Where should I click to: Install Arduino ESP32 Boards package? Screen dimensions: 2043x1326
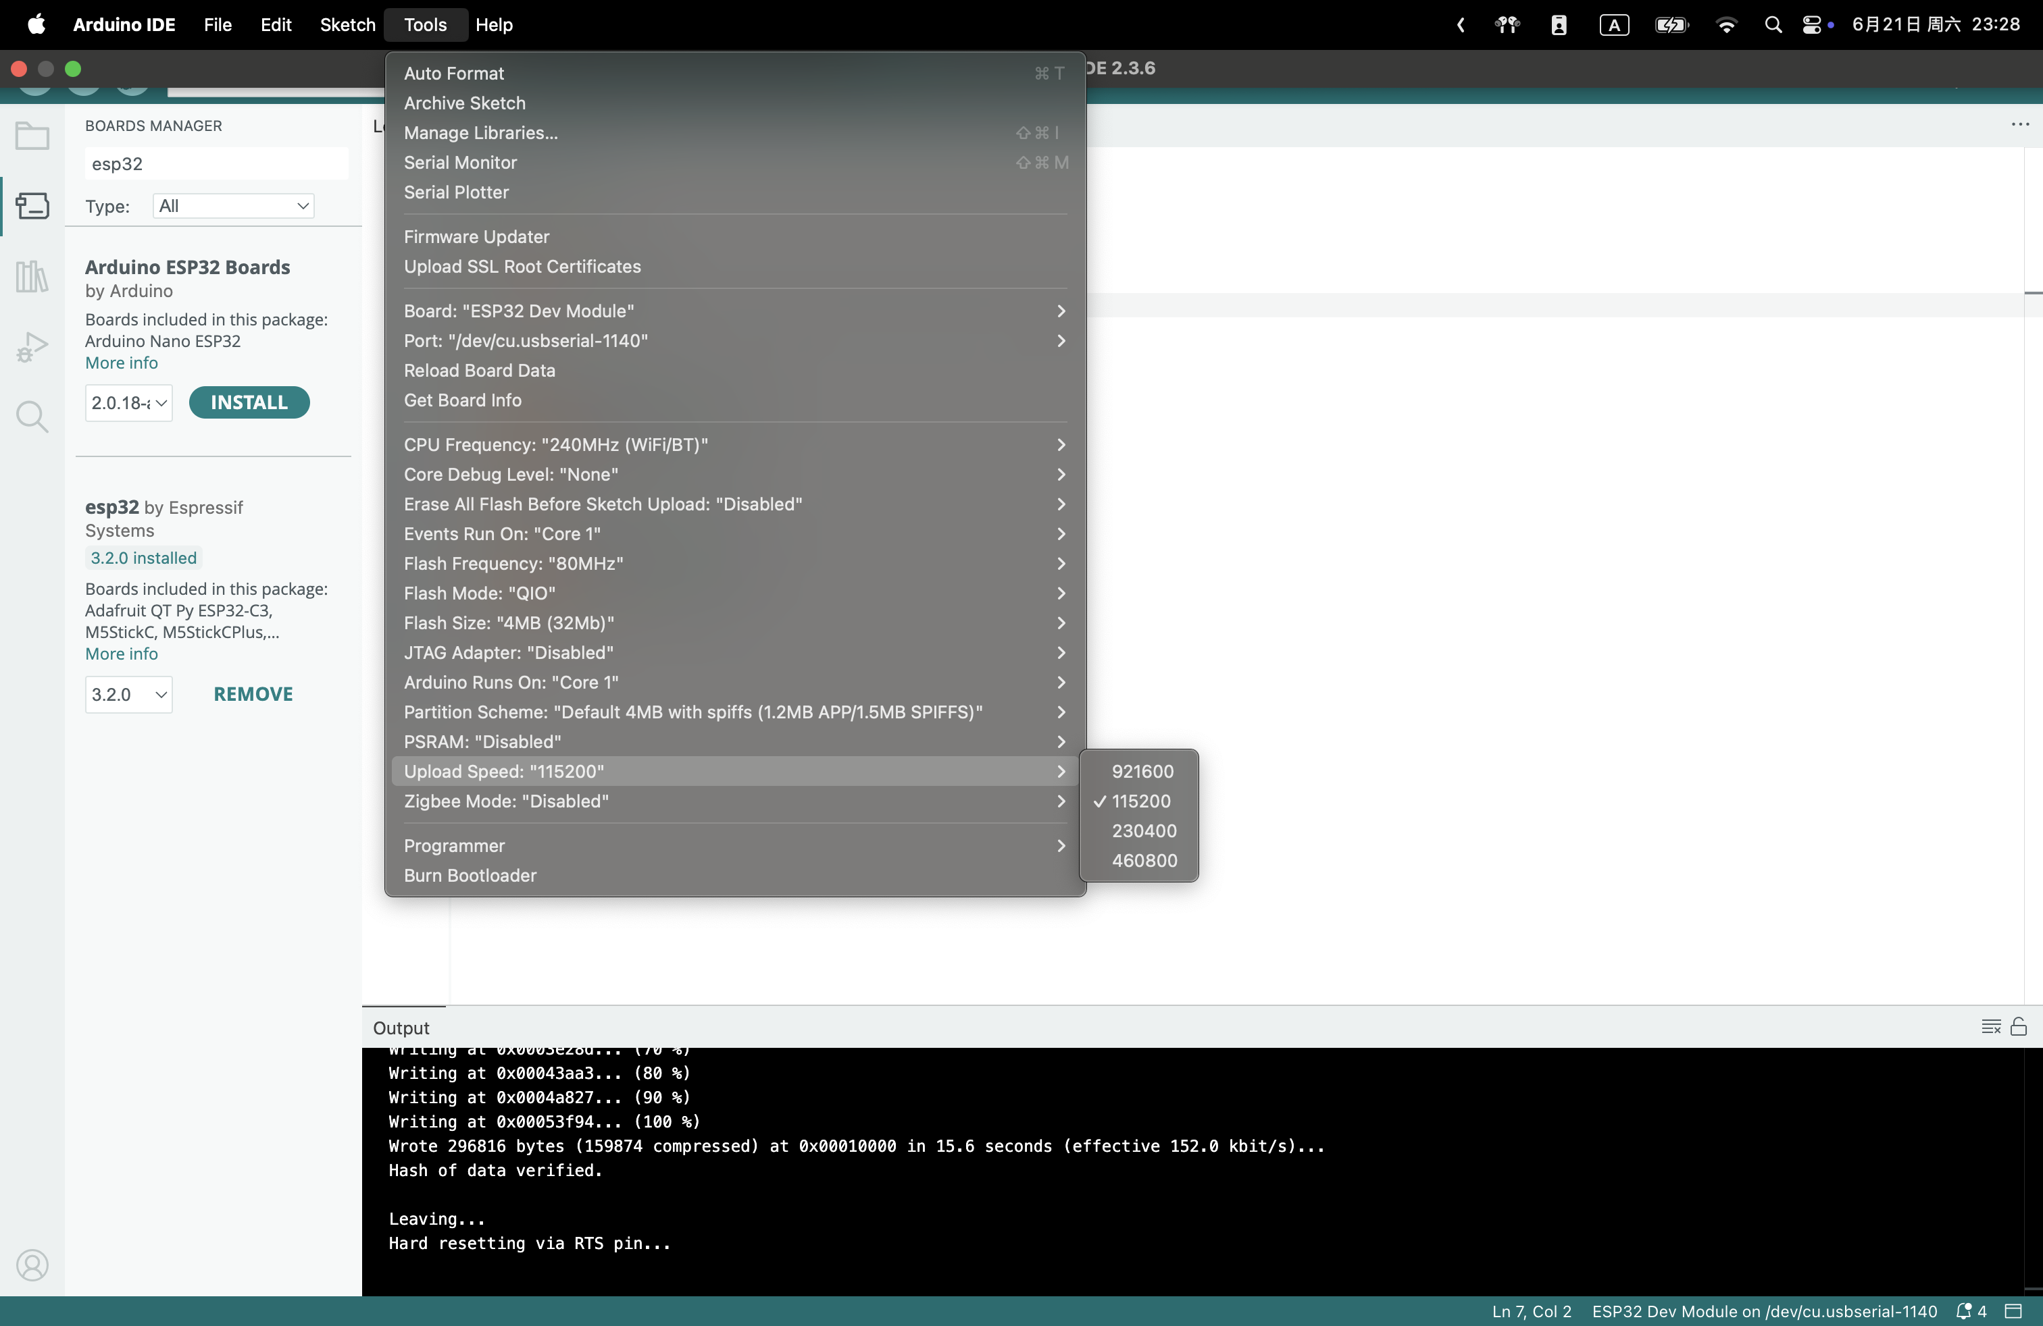(x=249, y=402)
